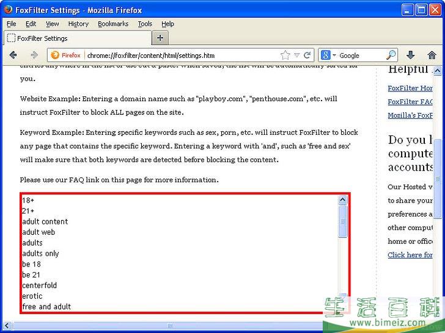The width and height of the screenshot is (445, 333).
Task: Bookmark this page with the star icon
Action: 285,56
